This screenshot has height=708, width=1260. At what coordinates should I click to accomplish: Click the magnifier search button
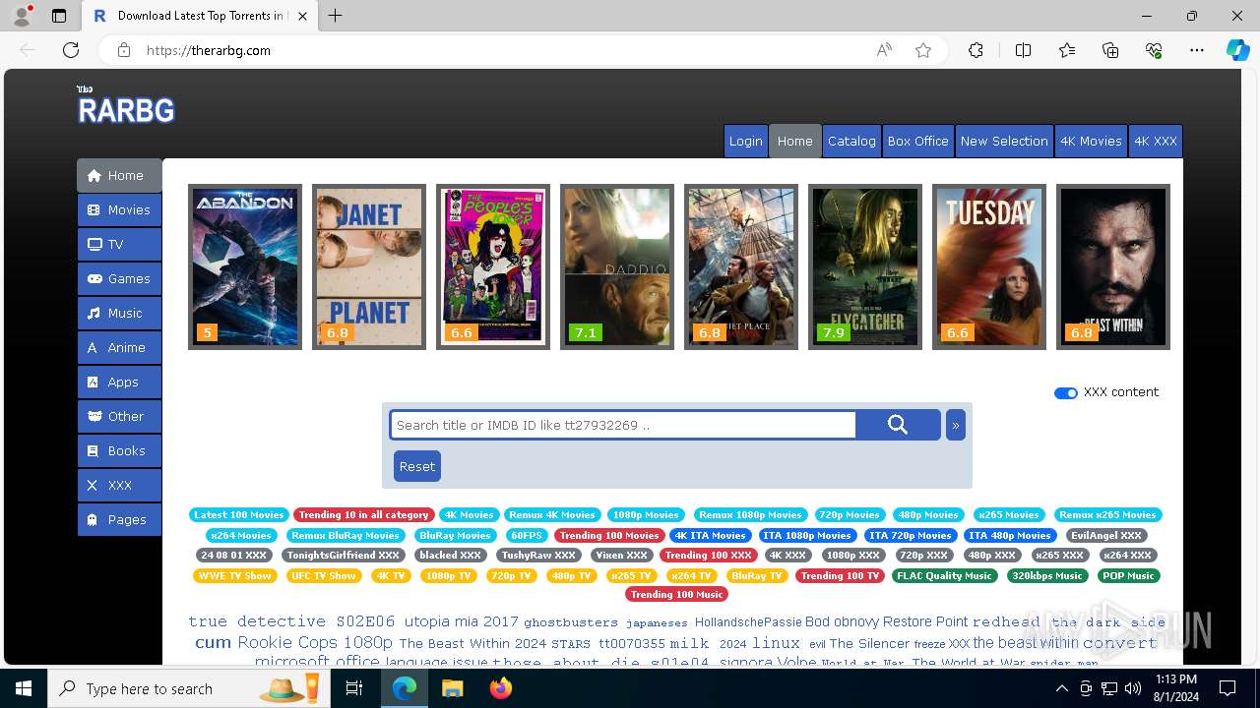[x=898, y=425]
